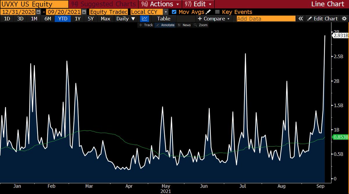Viewport: 349px width, 194px height.
Task: Open the Daily periodicity dropdown
Action: tap(126, 19)
